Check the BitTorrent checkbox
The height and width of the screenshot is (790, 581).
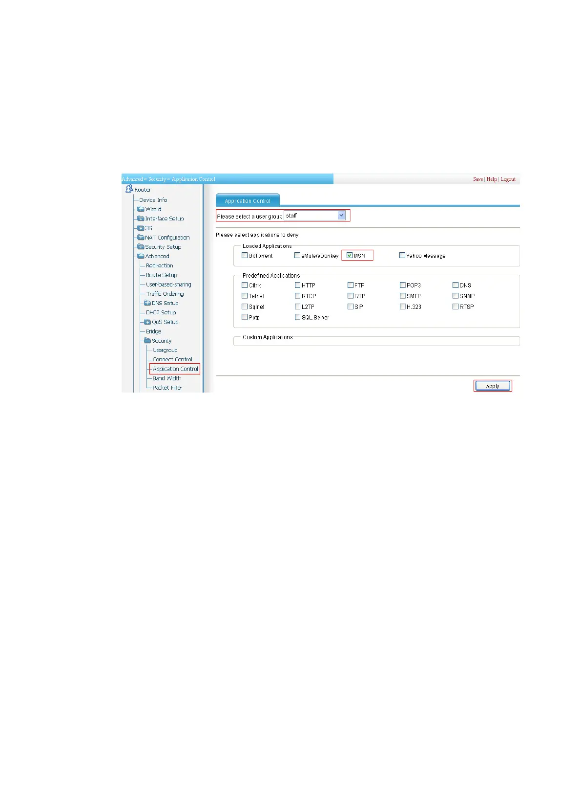pyautogui.click(x=245, y=255)
